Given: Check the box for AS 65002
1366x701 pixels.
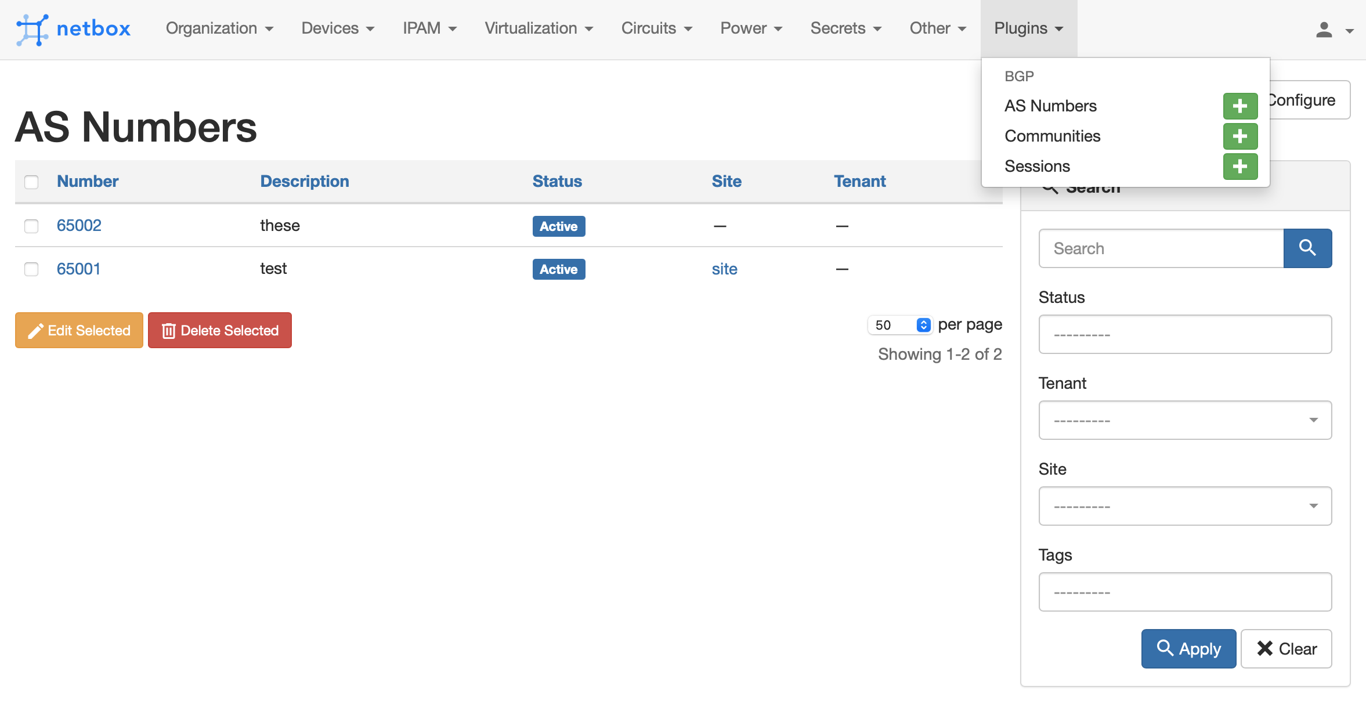Looking at the screenshot, I should 31,226.
